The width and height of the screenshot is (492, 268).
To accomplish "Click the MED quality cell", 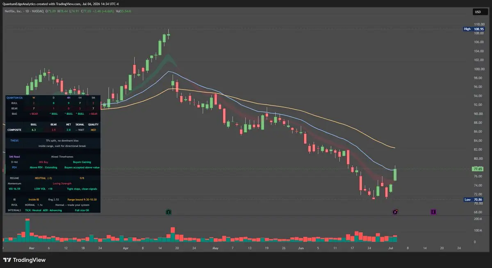I will 93,130.
